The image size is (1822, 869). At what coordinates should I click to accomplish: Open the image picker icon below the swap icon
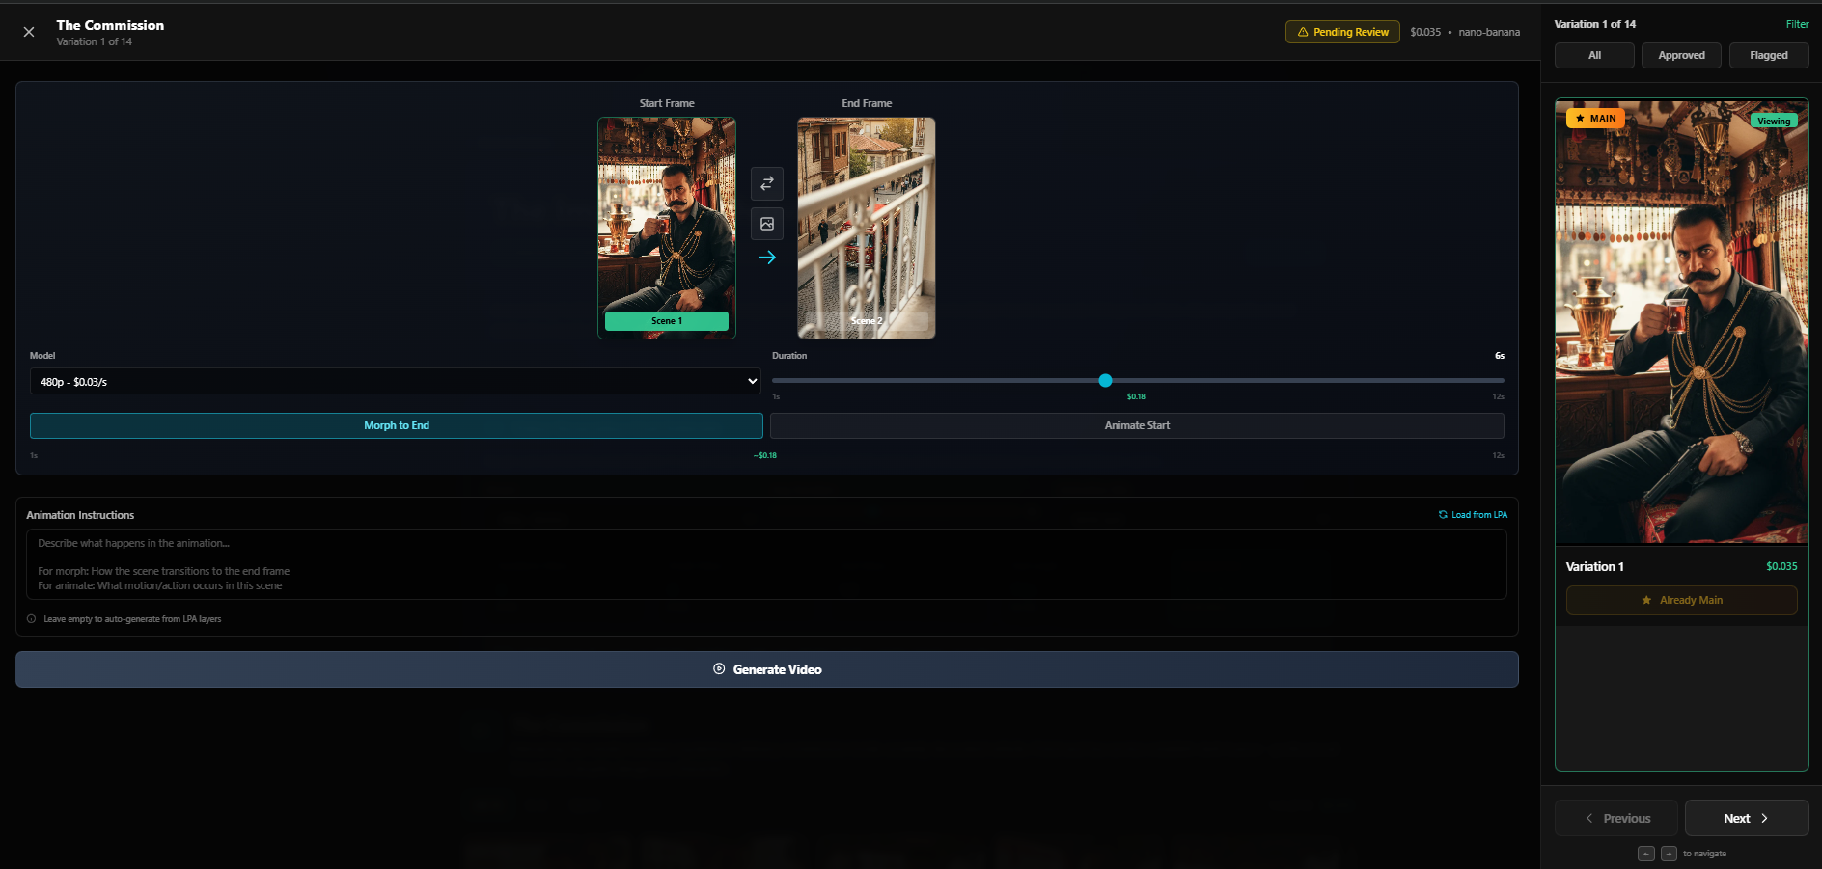coord(767,224)
